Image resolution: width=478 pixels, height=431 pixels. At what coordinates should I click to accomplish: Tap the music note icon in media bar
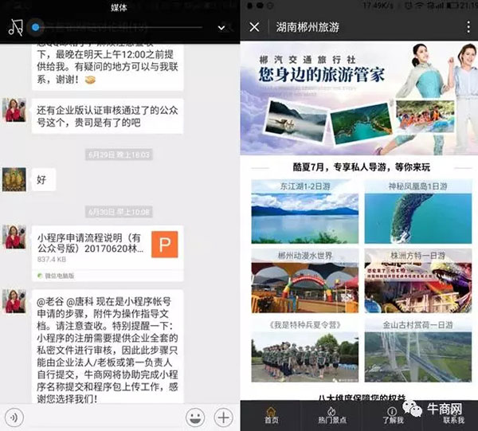click(x=16, y=27)
